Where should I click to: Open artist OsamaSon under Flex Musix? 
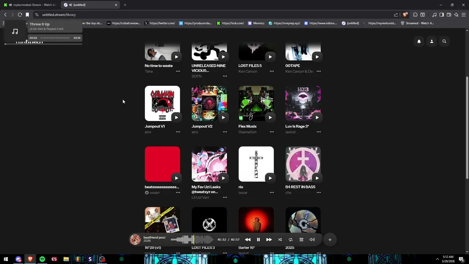(247, 132)
